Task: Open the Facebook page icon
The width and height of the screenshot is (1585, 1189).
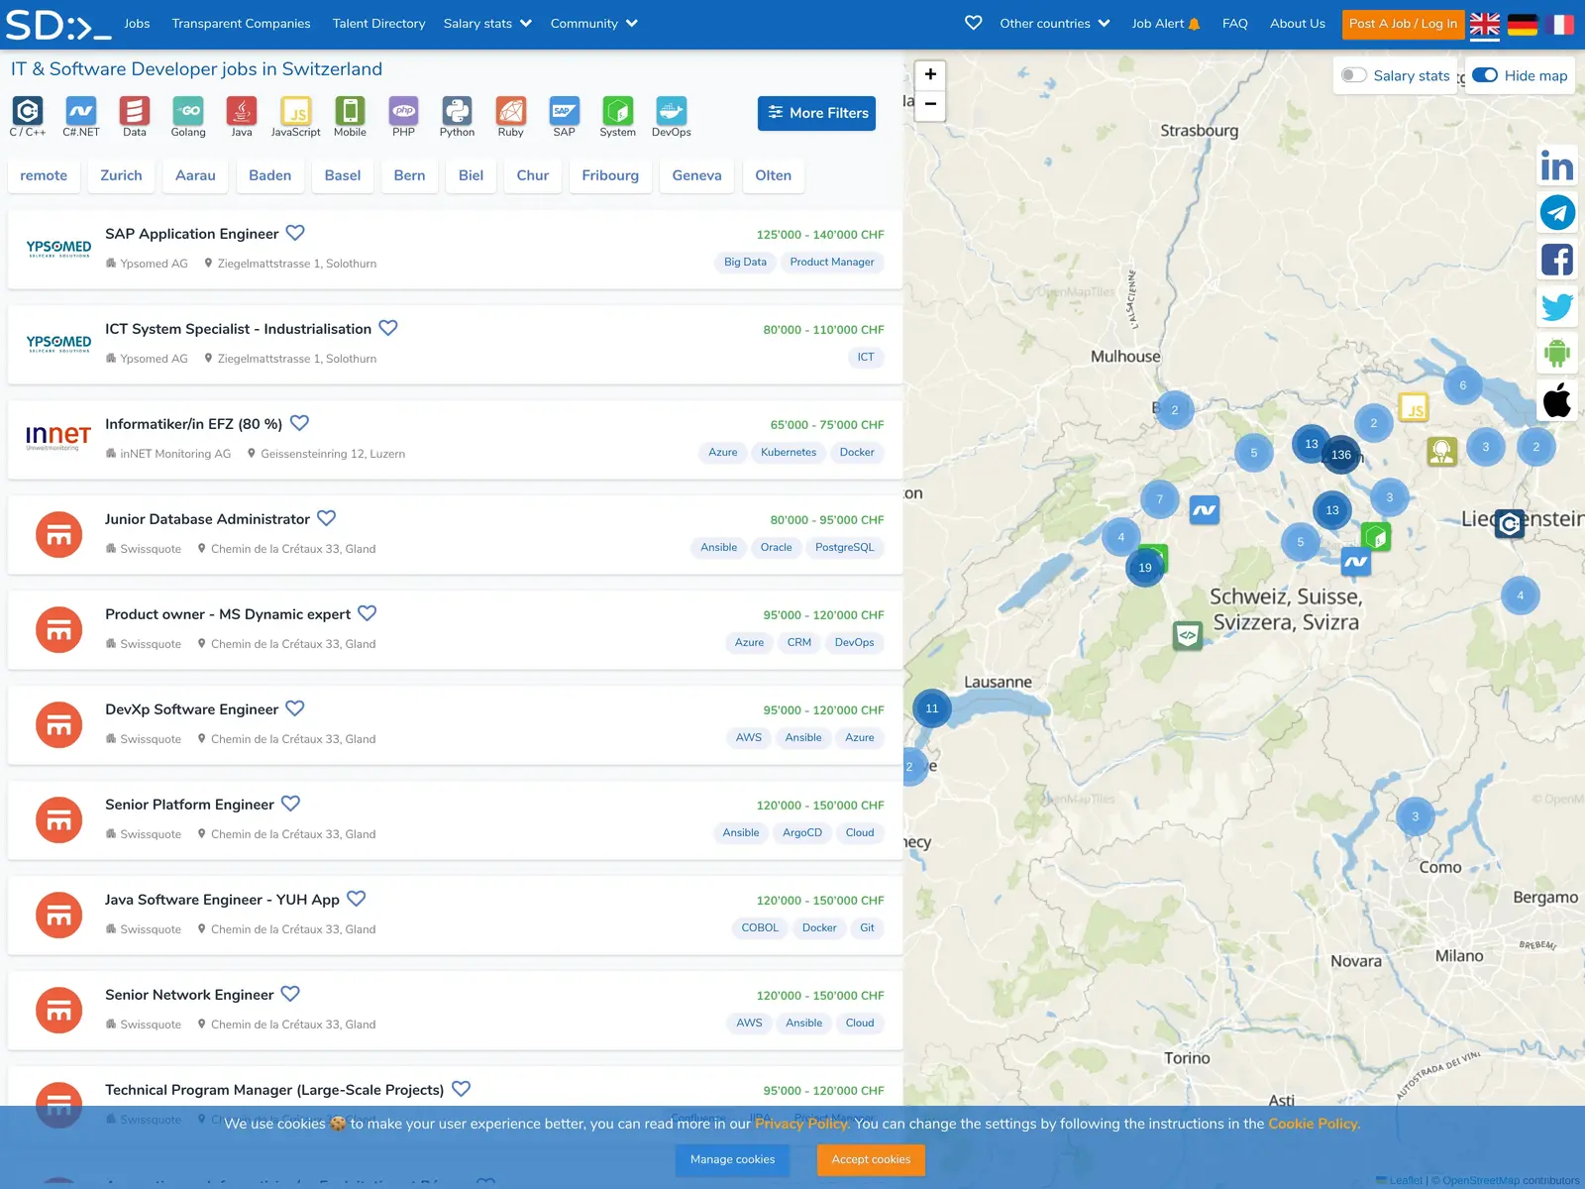Action: click(x=1557, y=260)
